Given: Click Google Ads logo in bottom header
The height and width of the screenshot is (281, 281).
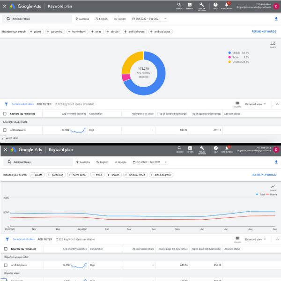Looking at the screenshot, I should point(26,150).
